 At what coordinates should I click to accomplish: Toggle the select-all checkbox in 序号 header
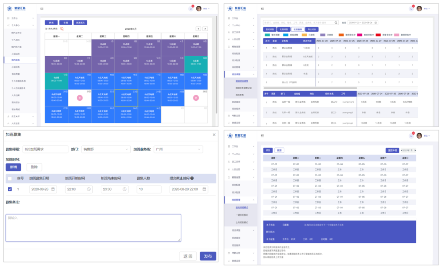10,178
